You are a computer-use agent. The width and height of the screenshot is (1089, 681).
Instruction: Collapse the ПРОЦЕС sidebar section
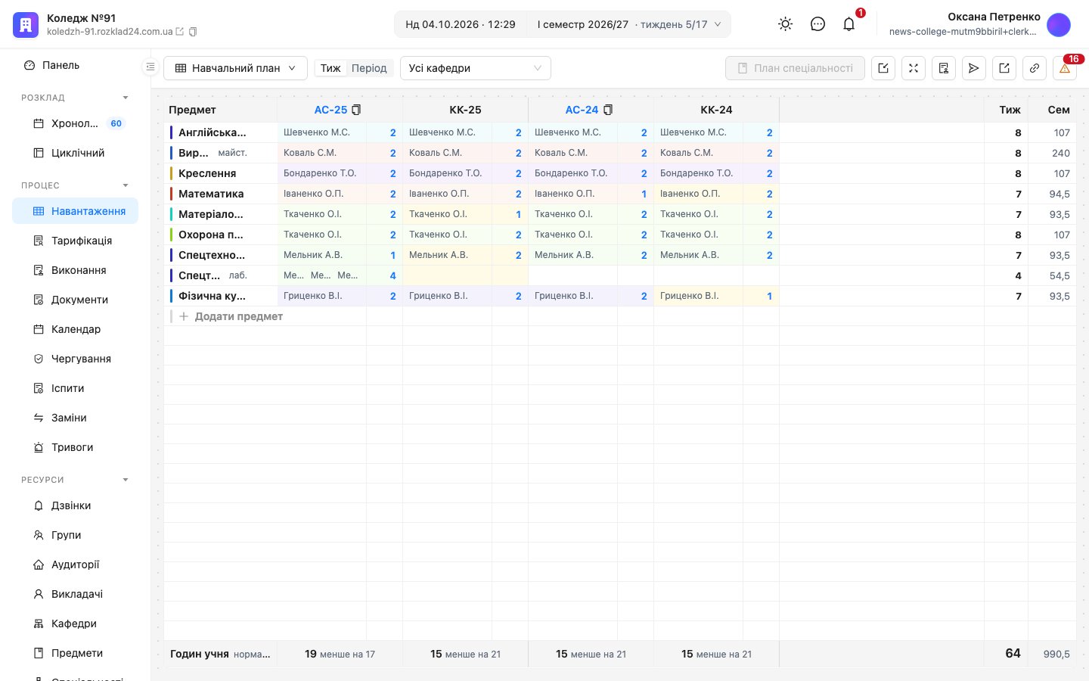tap(126, 185)
